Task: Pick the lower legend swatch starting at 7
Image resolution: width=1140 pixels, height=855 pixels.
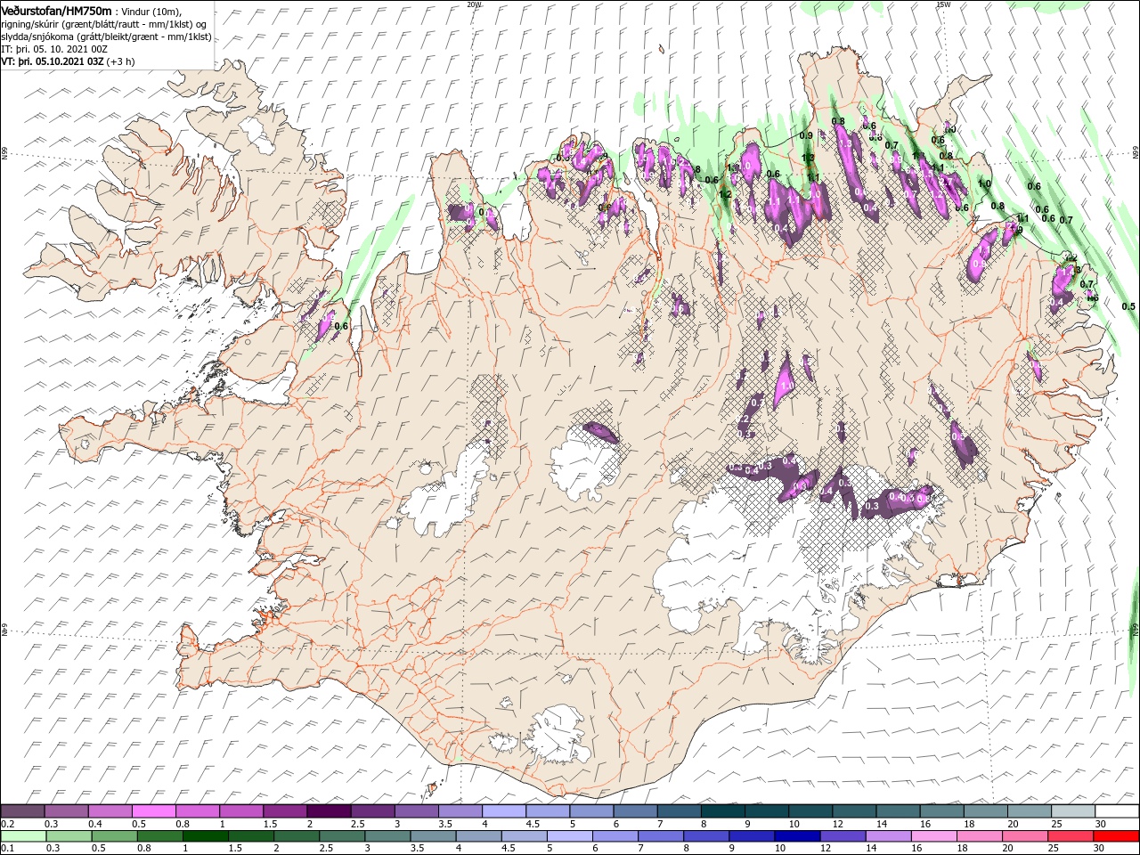Action: click(660, 836)
